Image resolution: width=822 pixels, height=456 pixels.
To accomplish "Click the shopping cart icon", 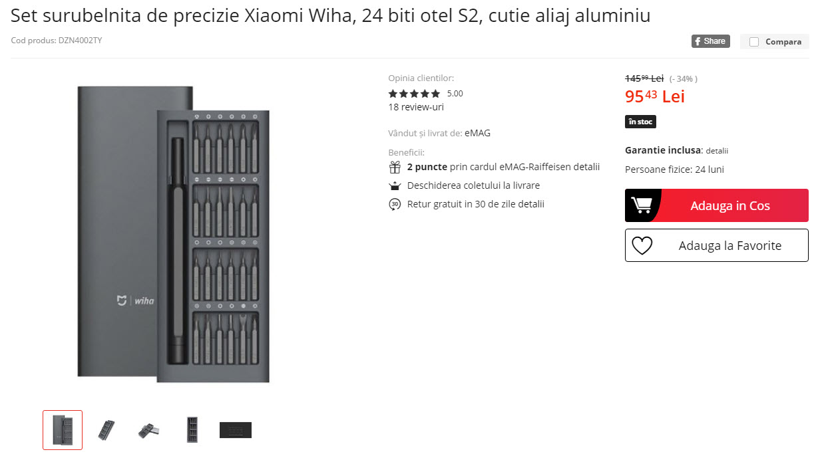I will (642, 205).
